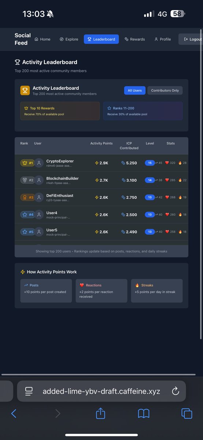
Task: Open the Explore nav item
Action: 69,39
